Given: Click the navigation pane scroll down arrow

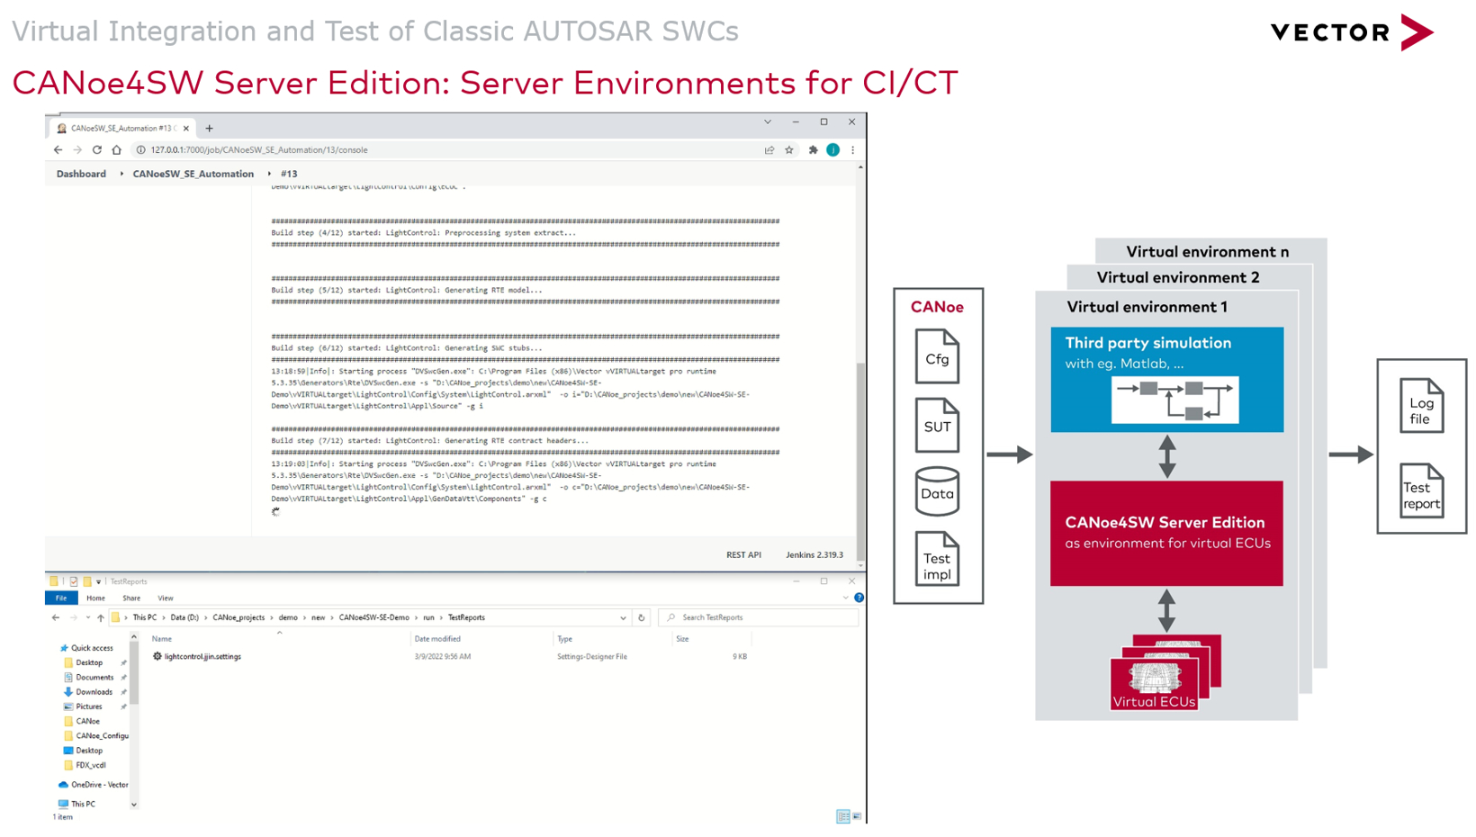Looking at the screenshot, I should [x=134, y=805].
